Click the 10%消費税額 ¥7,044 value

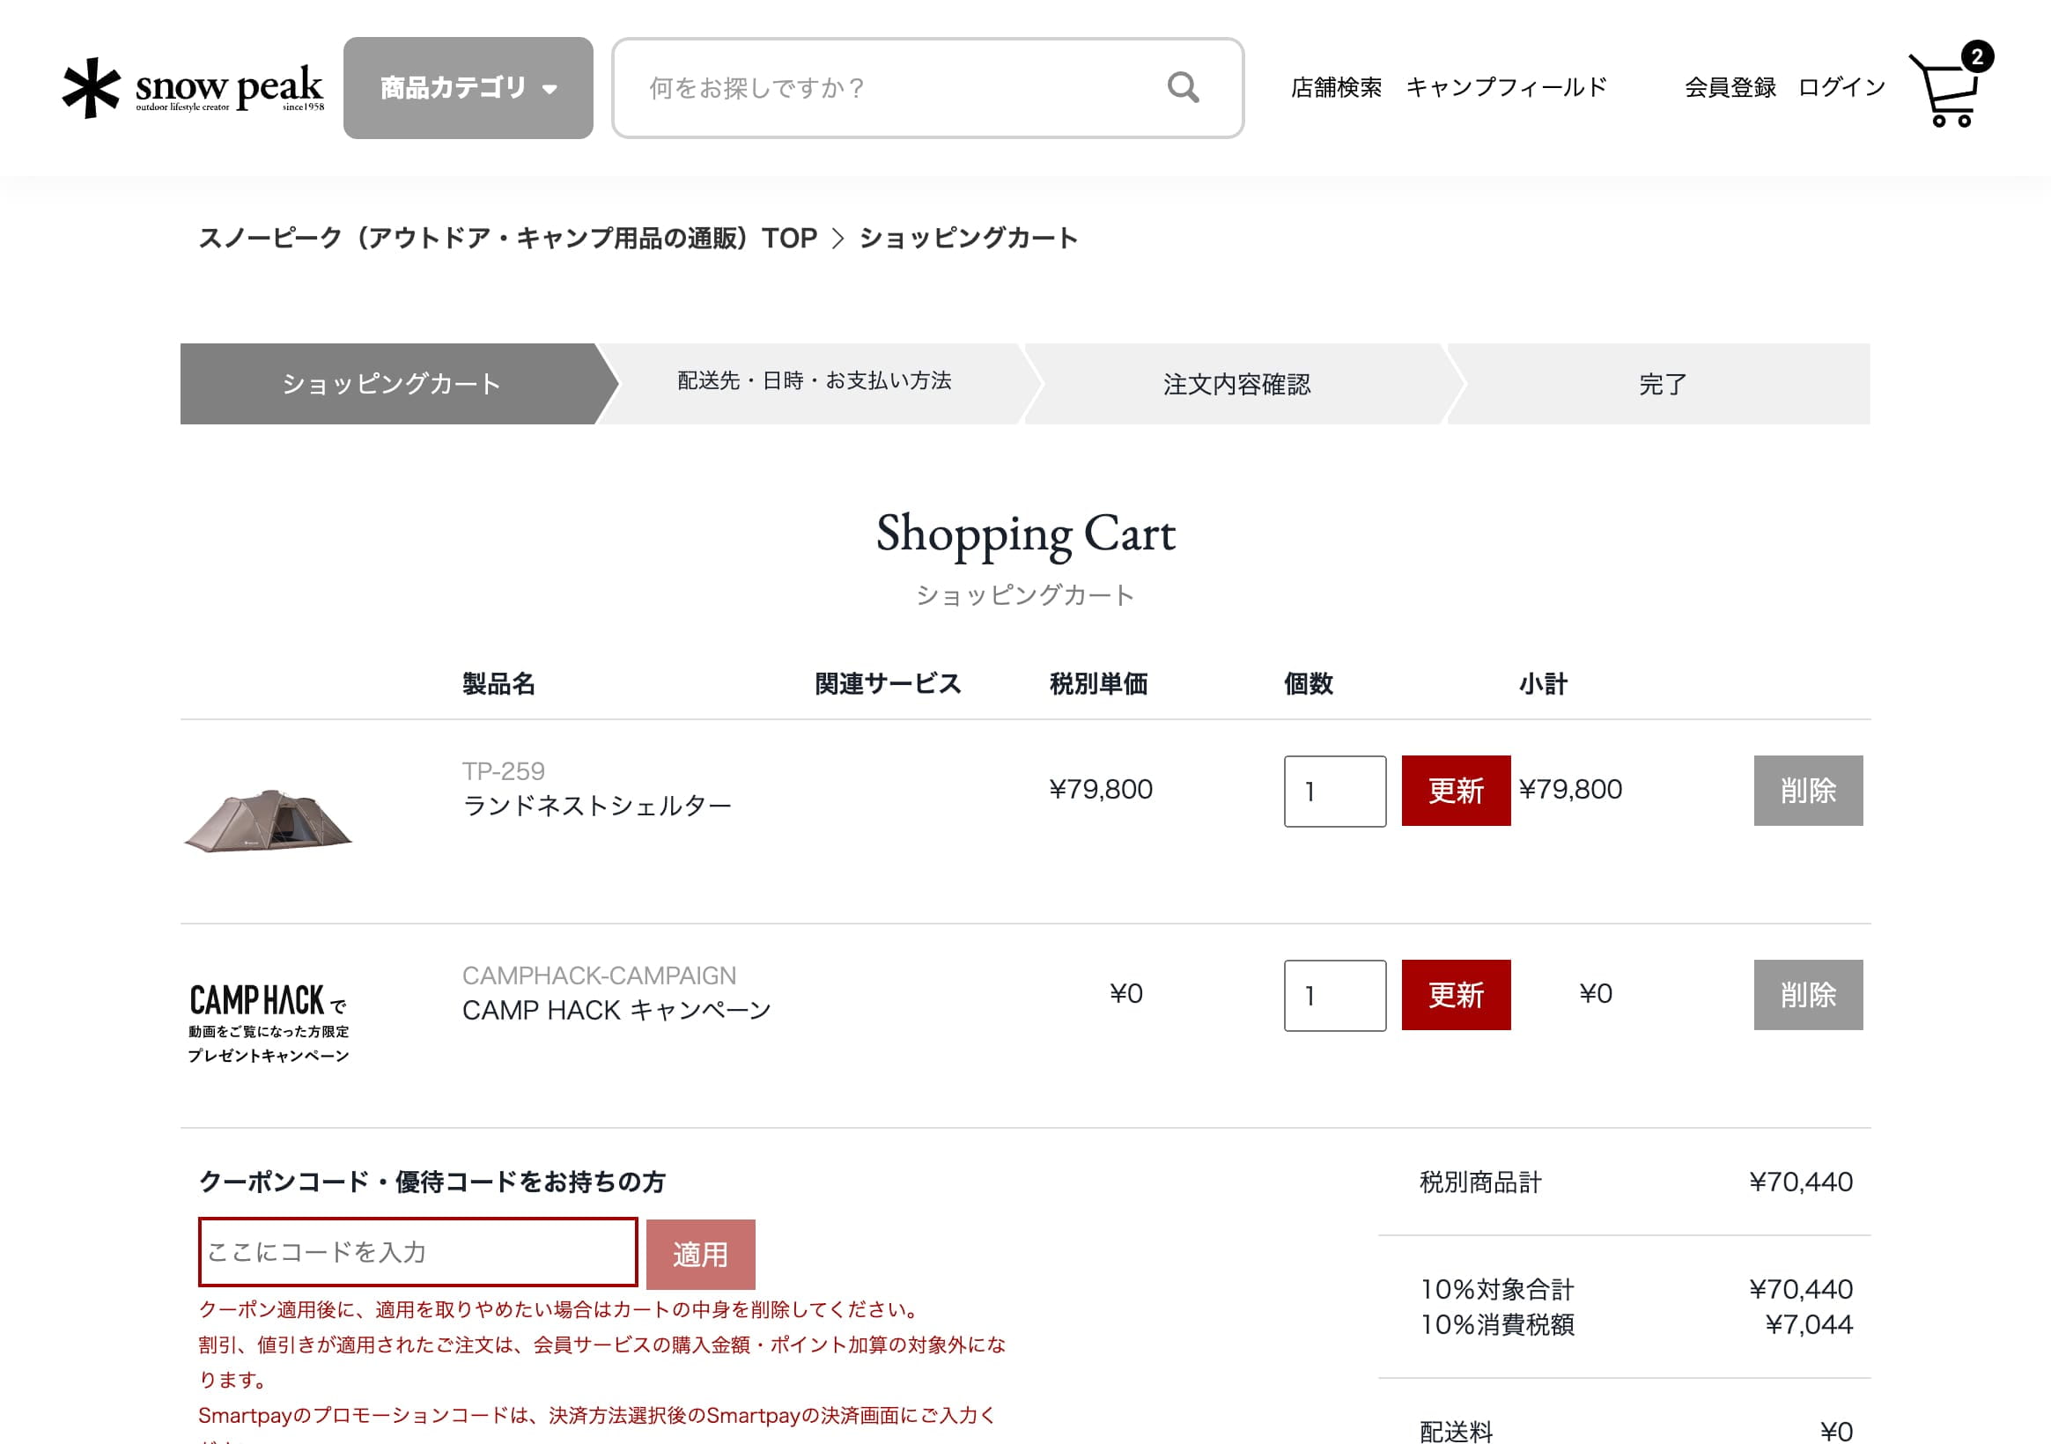pos(1809,1324)
